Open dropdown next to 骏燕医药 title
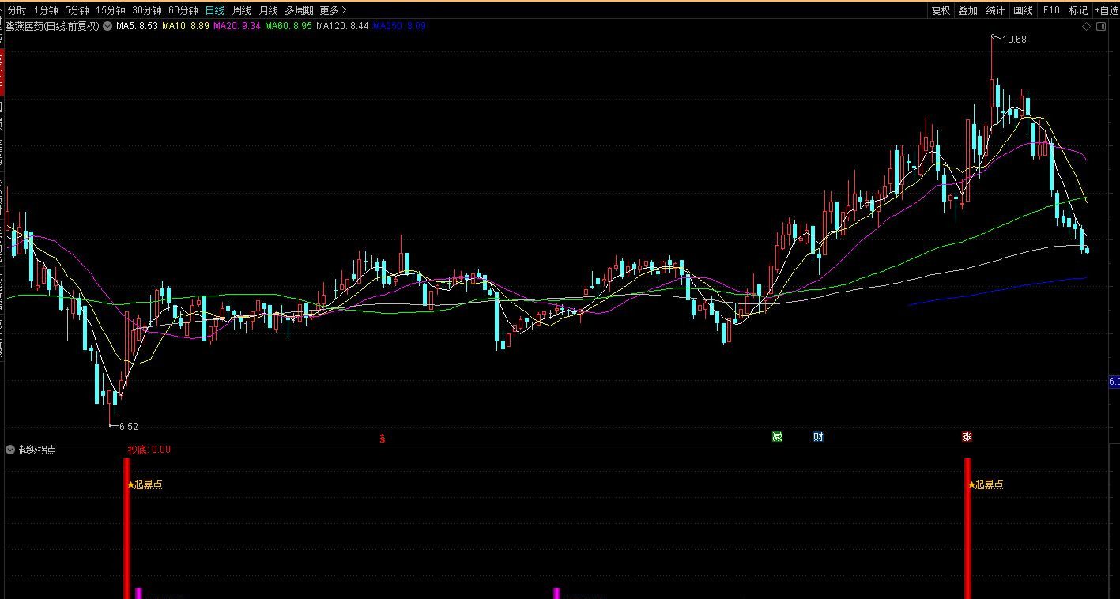 coord(107,26)
